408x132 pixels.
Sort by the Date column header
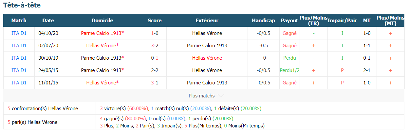pyautogui.click(x=48, y=21)
